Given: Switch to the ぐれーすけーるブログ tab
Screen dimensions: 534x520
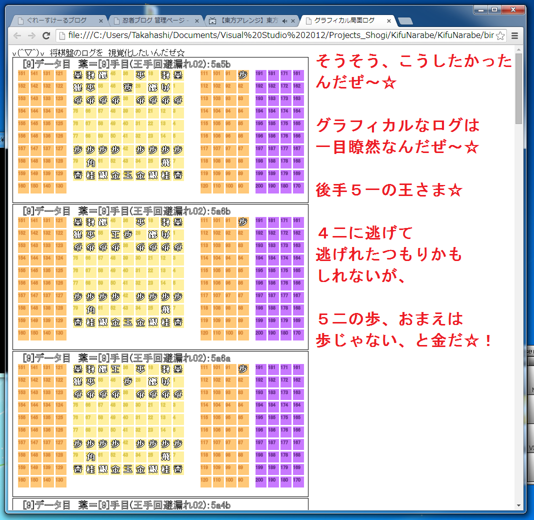Looking at the screenshot, I should click(x=56, y=21).
